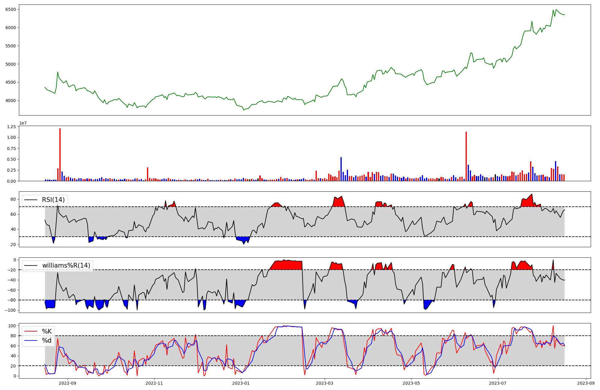Click the -100 tick on Williams %R axis
Viewport: 600px width, 390px height.
tap(10, 310)
